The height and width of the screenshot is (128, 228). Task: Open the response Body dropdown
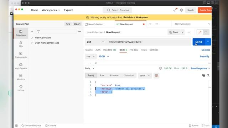click(x=90, y=68)
